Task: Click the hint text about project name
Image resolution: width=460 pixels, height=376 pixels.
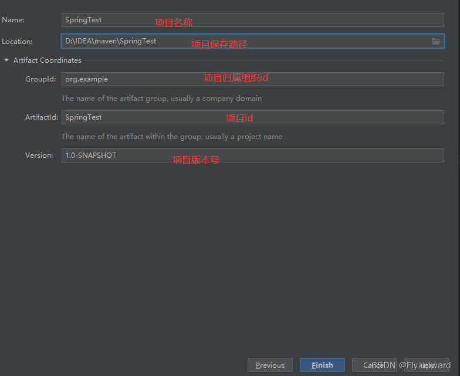Action: 172,137
